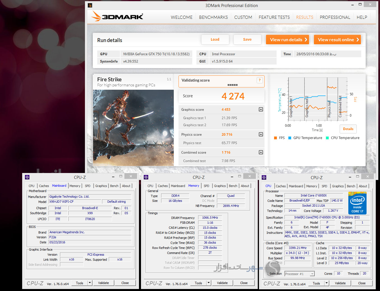Open the Processor #1 selection dropdown
380x291 pixels.
tap(312, 274)
